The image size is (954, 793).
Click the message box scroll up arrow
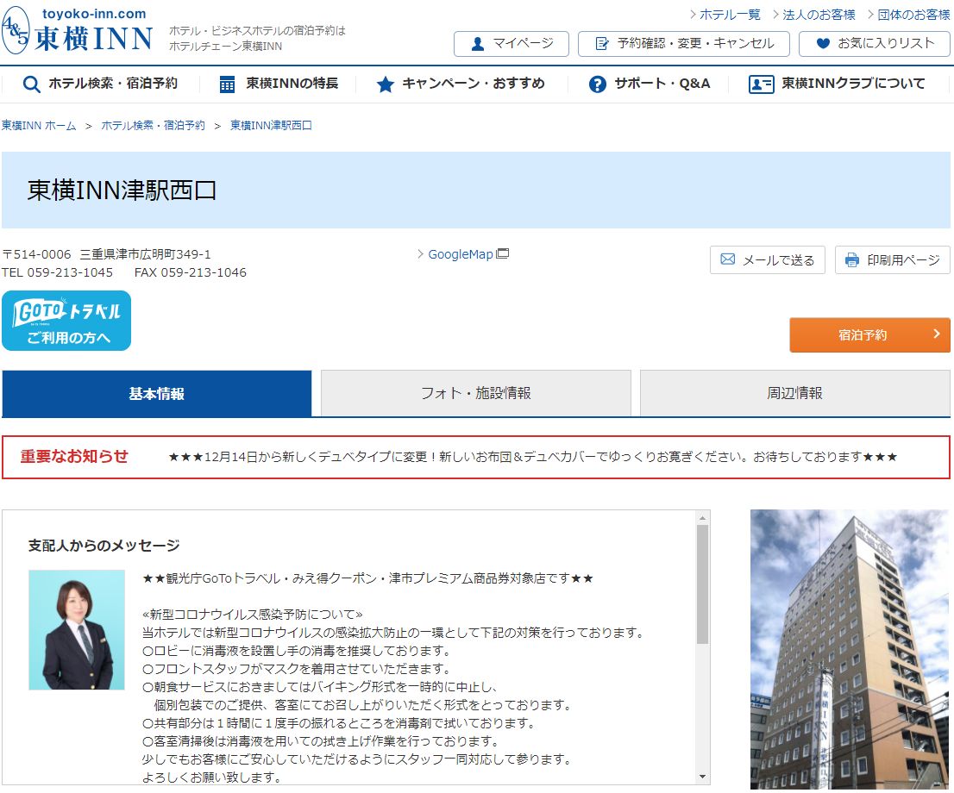point(703,518)
